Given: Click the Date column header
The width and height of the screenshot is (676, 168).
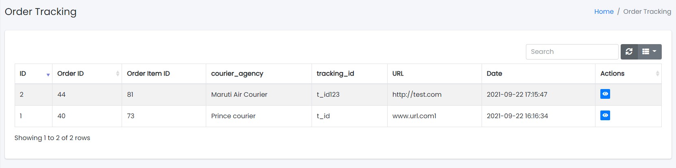Looking at the screenshot, I should [494, 74].
